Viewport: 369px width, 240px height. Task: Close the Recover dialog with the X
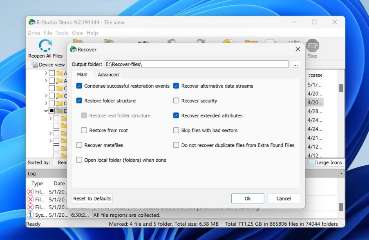297,49
